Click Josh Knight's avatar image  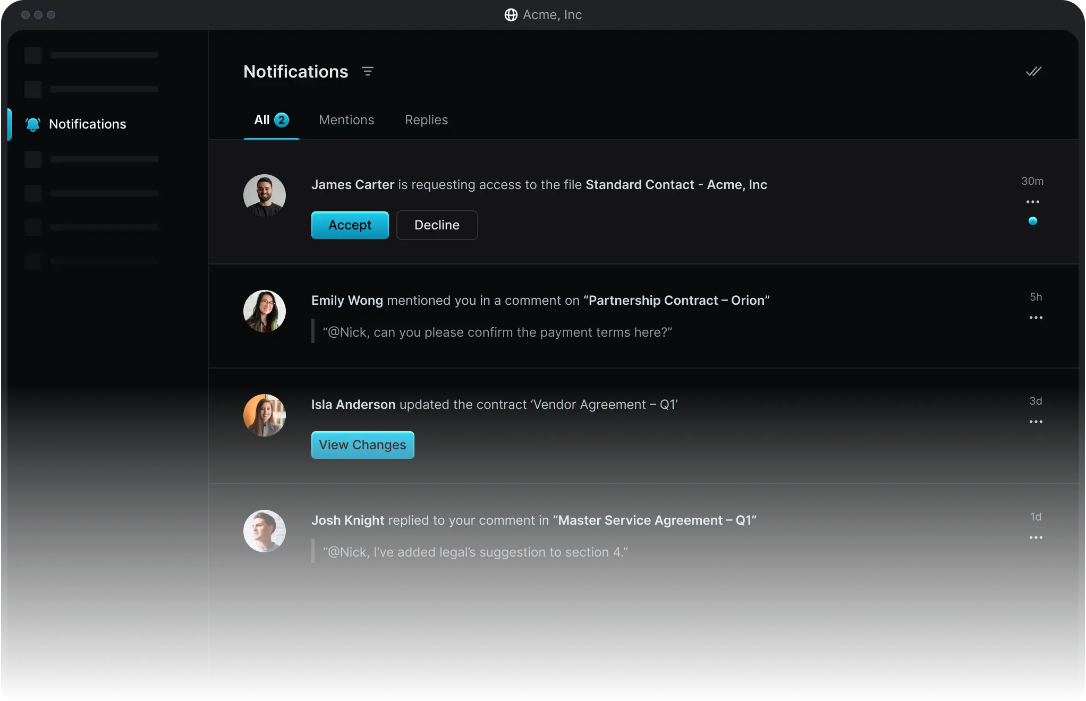(265, 531)
